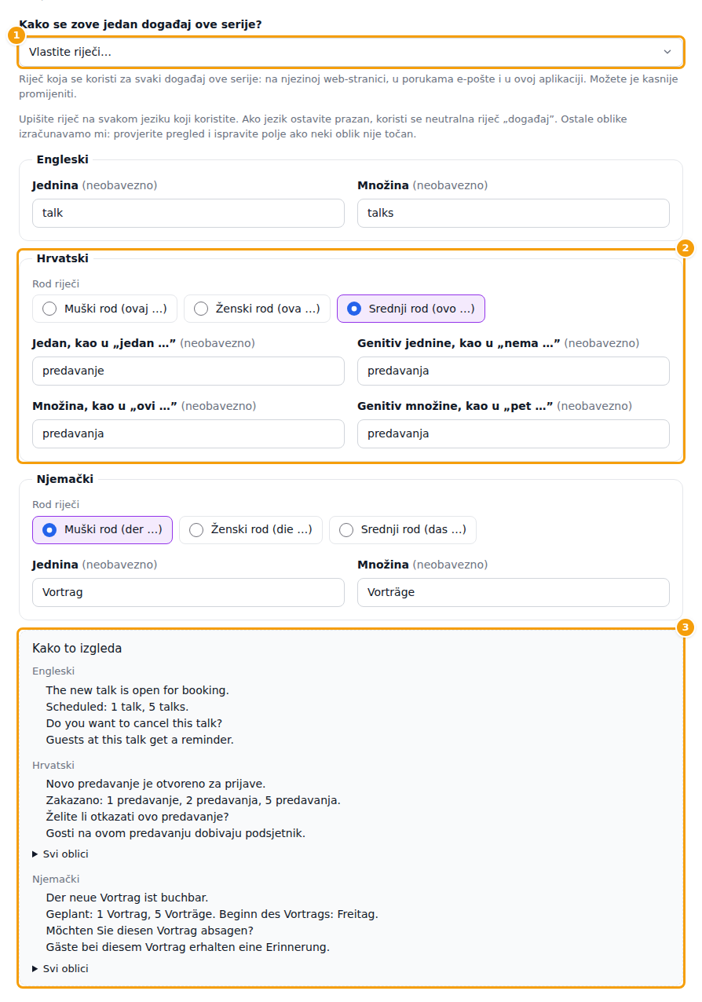Focus the 'Jedan, kao u jedan' field
This screenshot has height=1002, width=702.
(x=188, y=371)
